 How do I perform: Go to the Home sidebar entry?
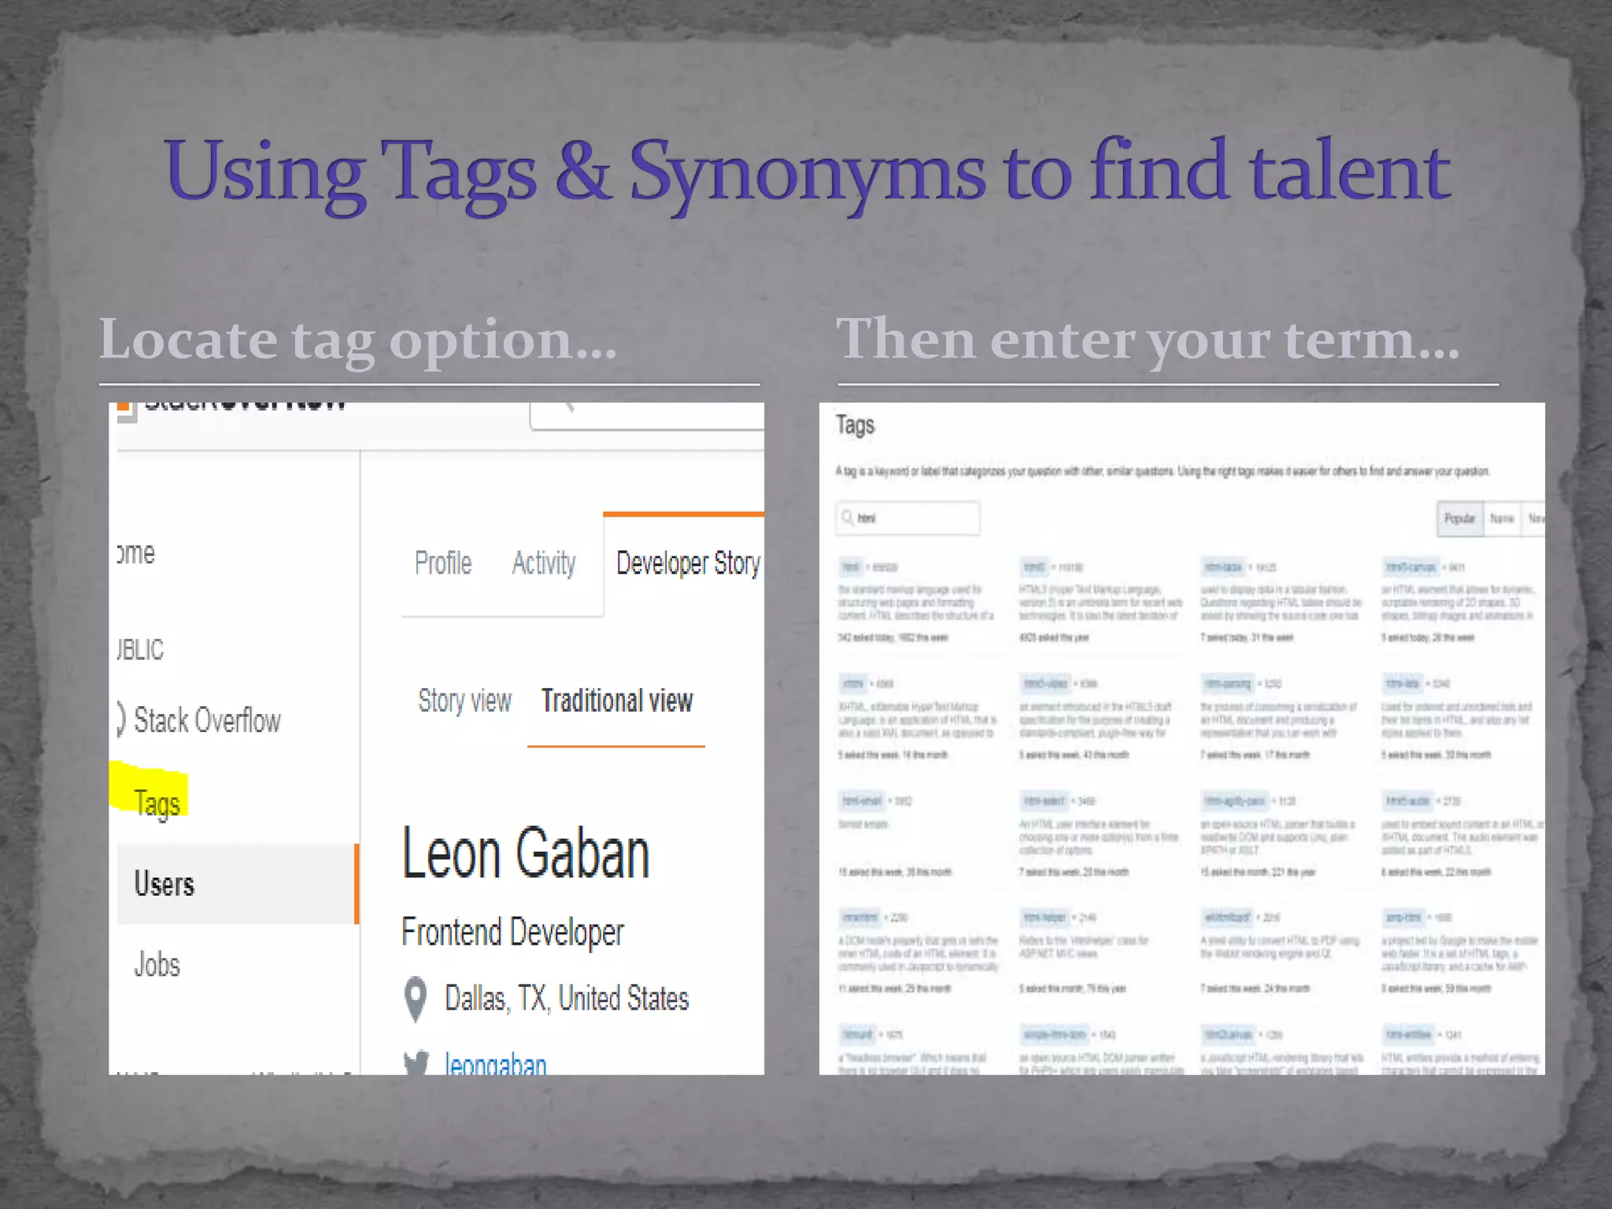pyautogui.click(x=136, y=553)
